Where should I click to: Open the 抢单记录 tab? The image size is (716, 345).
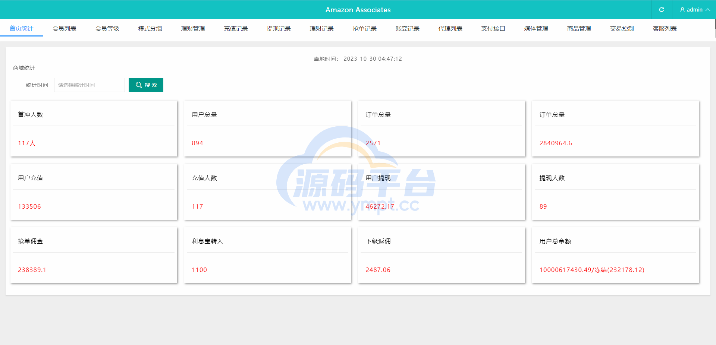point(364,28)
